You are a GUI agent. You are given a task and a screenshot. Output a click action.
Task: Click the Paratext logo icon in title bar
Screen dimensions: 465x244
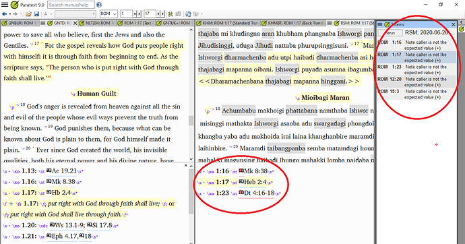[x=14, y=5]
